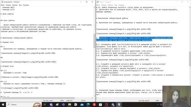
Task: Open Справка menu in report Notepad window
Action: tap(121, 5)
